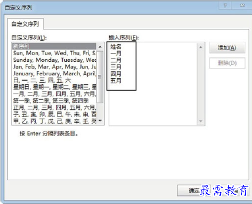Click the 添加(A) button
The height and width of the screenshot is (204, 252).
[227, 48]
